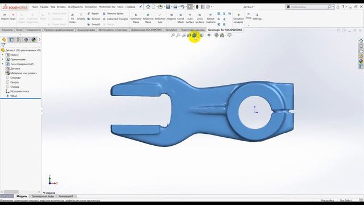The image size is (364, 205).
Task: Switch to Добавления SOLIDWORKS tab
Action: click(x=147, y=30)
